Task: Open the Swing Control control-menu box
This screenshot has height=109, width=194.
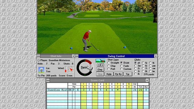Action: [x=77, y=56]
